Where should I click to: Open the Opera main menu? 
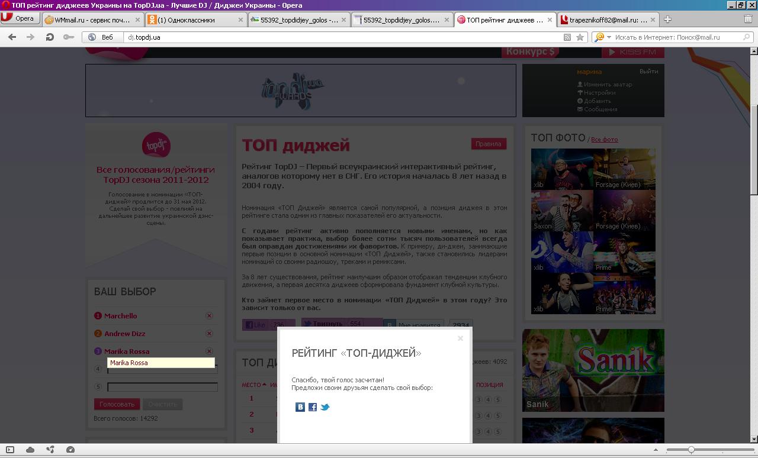click(x=20, y=18)
